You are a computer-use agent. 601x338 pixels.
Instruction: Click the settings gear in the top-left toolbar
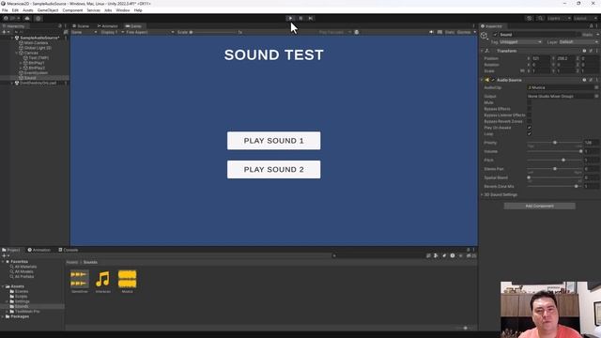[x=38, y=18]
